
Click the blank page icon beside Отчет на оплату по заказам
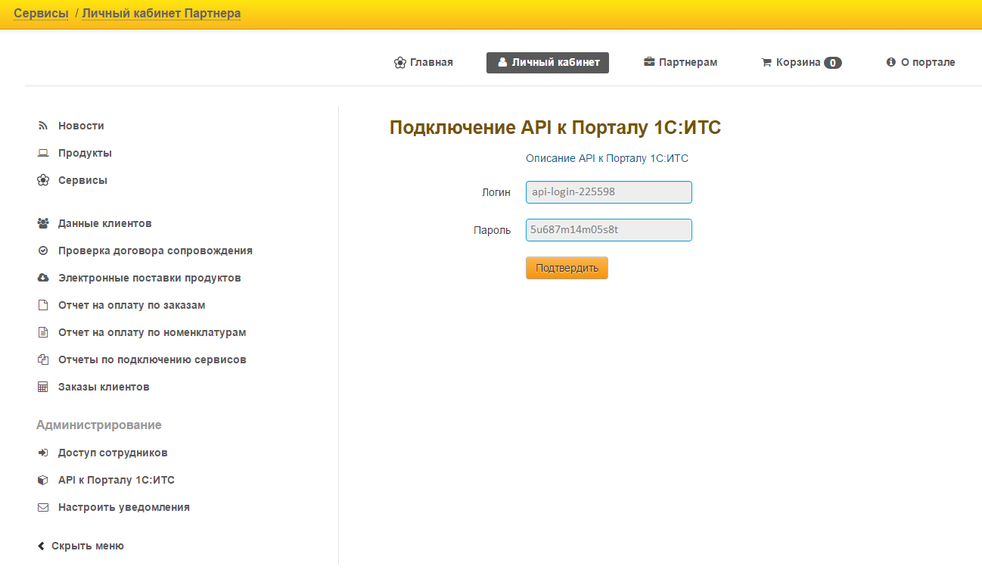(43, 305)
